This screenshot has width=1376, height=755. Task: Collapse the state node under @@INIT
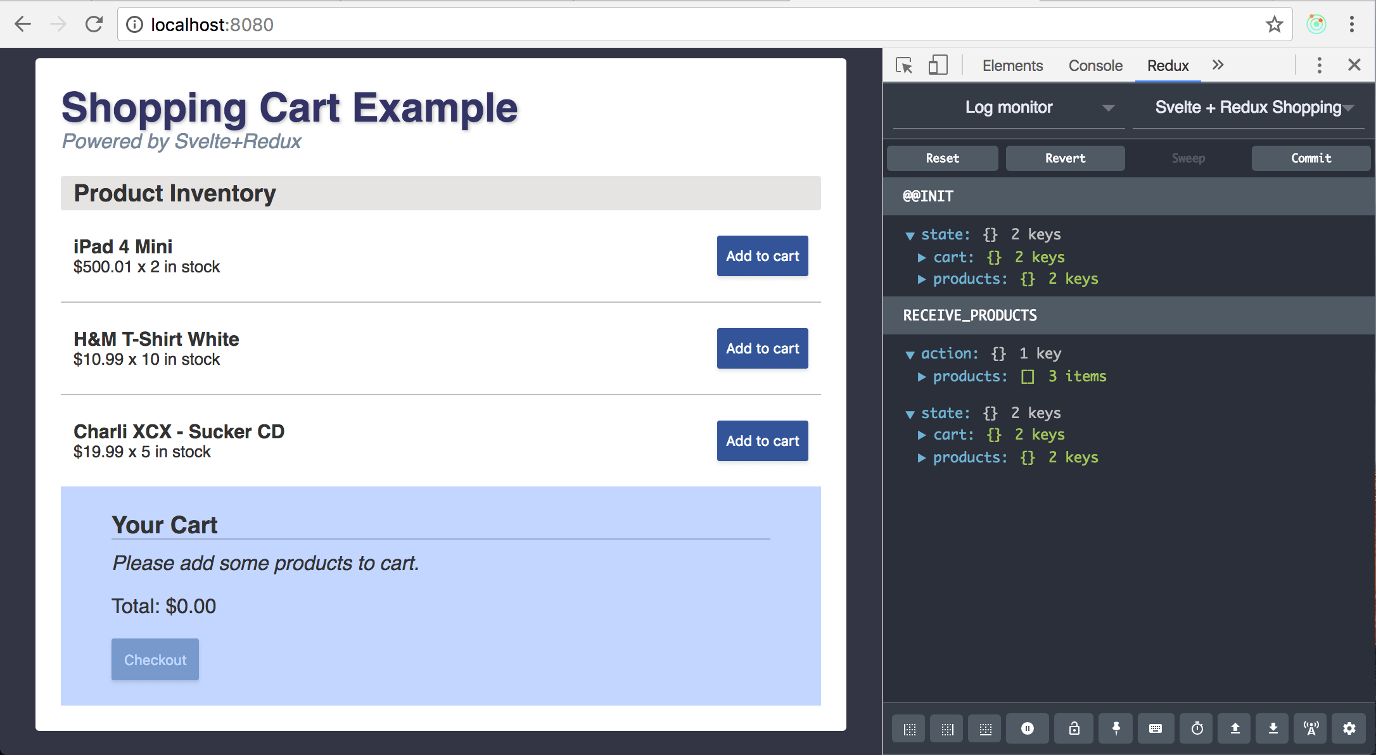pyautogui.click(x=910, y=234)
